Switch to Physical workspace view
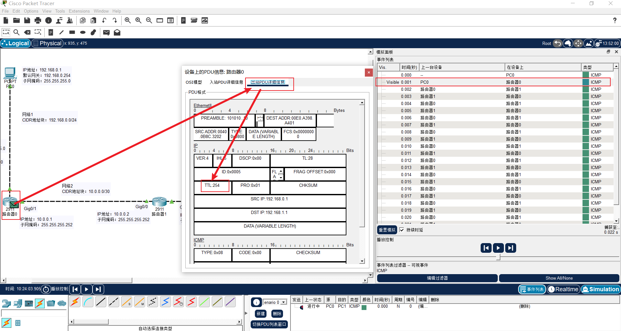This screenshot has width=621, height=331. (x=47, y=43)
